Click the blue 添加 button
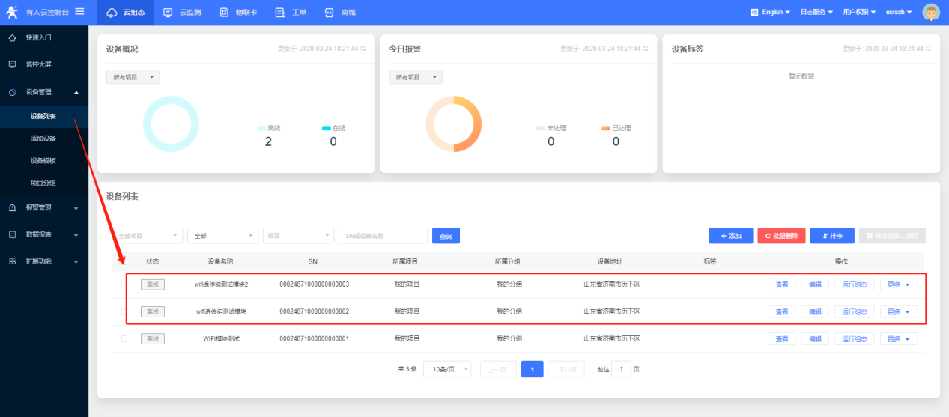Viewport: 949px width, 417px height. 730,236
